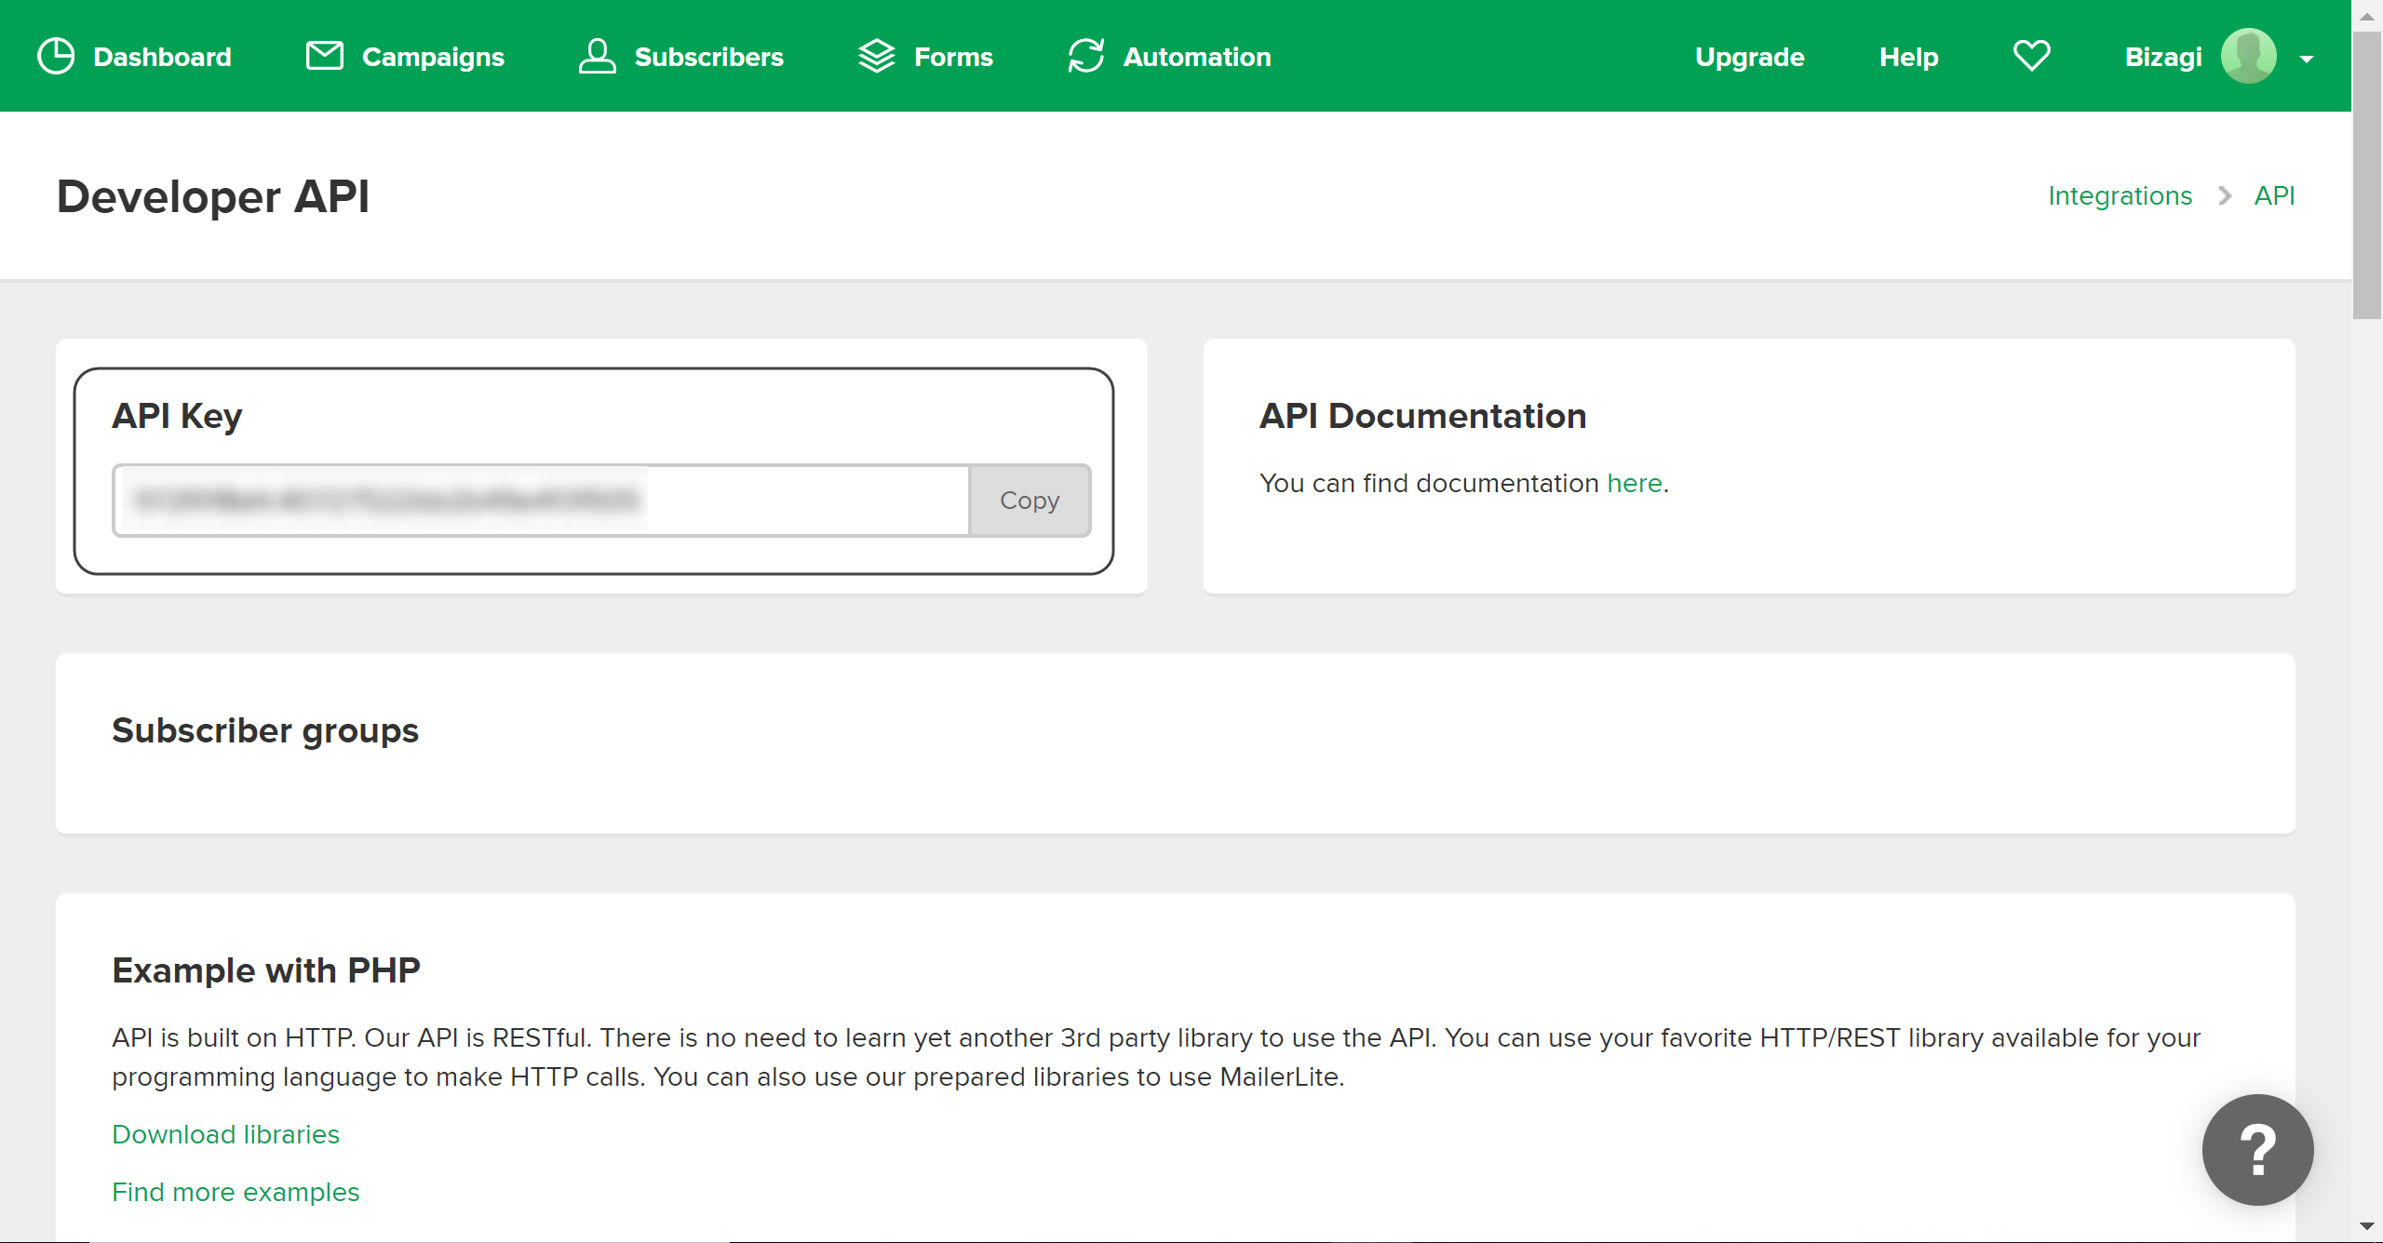Click the Integrations breadcrumb menu item
The width and height of the screenshot is (2383, 1243).
coord(2120,195)
